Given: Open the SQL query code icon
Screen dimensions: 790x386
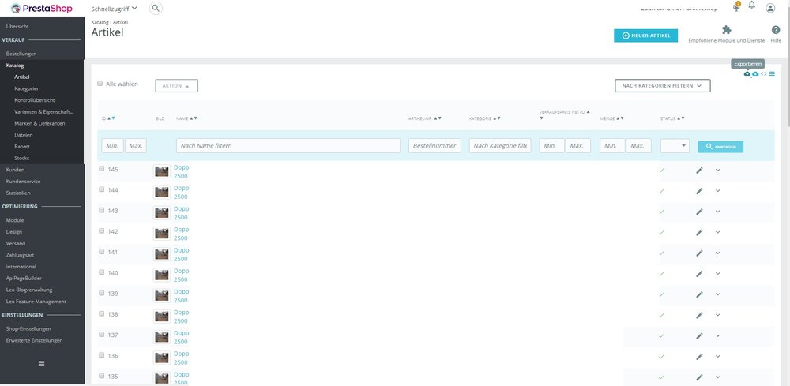Looking at the screenshot, I should (x=764, y=74).
